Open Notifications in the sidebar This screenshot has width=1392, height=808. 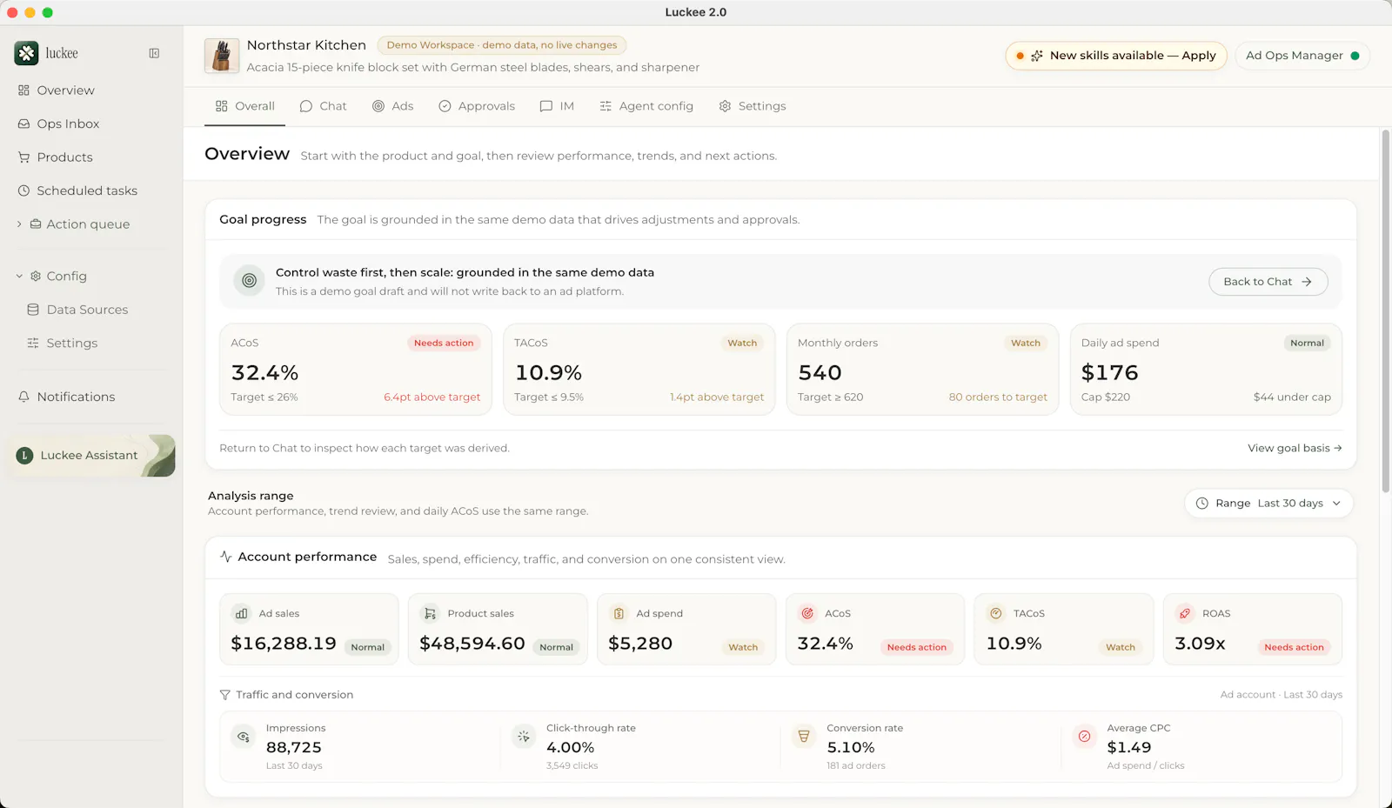[91, 397]
